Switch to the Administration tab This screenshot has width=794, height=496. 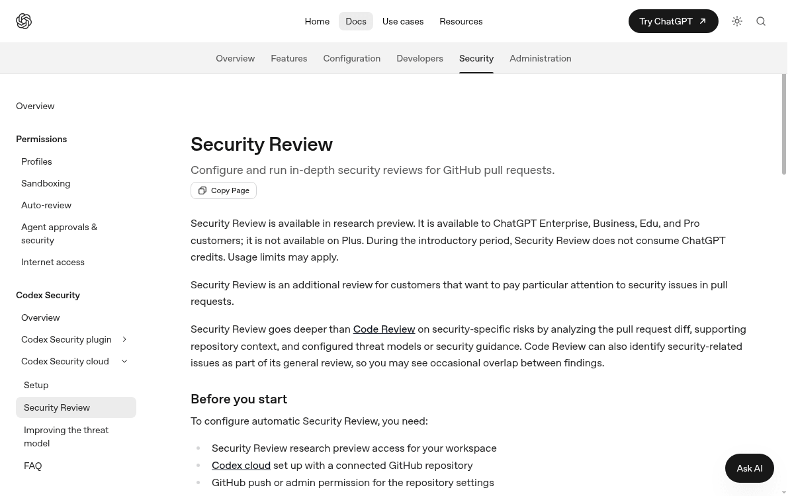(x=540, y=58)
